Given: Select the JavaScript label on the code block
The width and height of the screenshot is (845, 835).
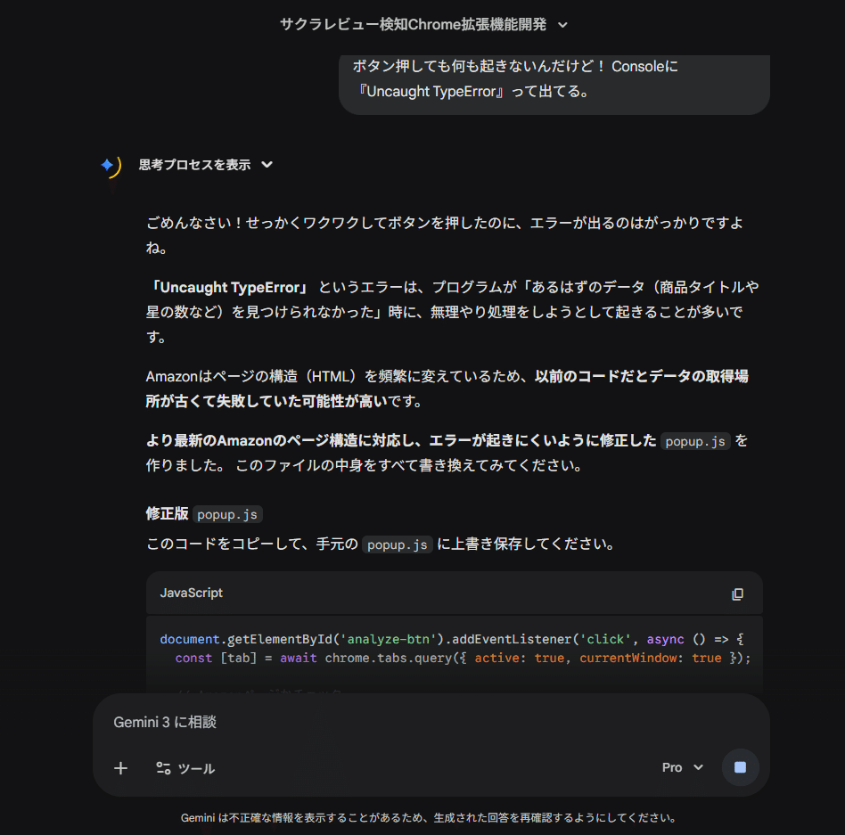Looking at the screenshot, I should pyautogui.click(x=191, y=593).
